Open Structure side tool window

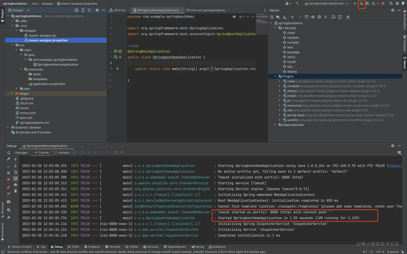tap(2, 210)
